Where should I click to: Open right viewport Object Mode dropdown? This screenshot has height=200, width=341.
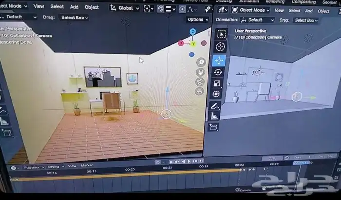tap(250, 10)
